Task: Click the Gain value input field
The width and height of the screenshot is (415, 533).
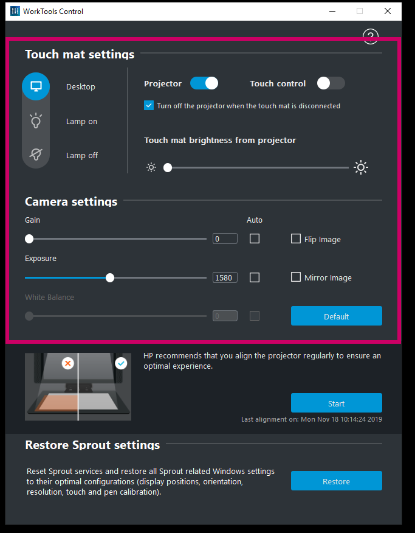Action: click(225, 239)
